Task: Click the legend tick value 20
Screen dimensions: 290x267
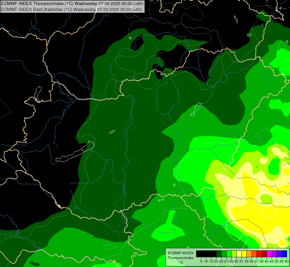Action: tap(217, 261)
